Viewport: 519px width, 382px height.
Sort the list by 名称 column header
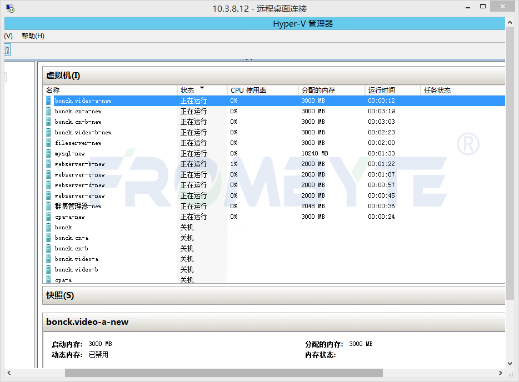coord(110,90)
